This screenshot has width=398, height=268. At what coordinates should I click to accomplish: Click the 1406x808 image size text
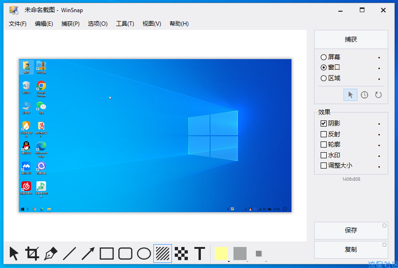[x=351, y=179]
